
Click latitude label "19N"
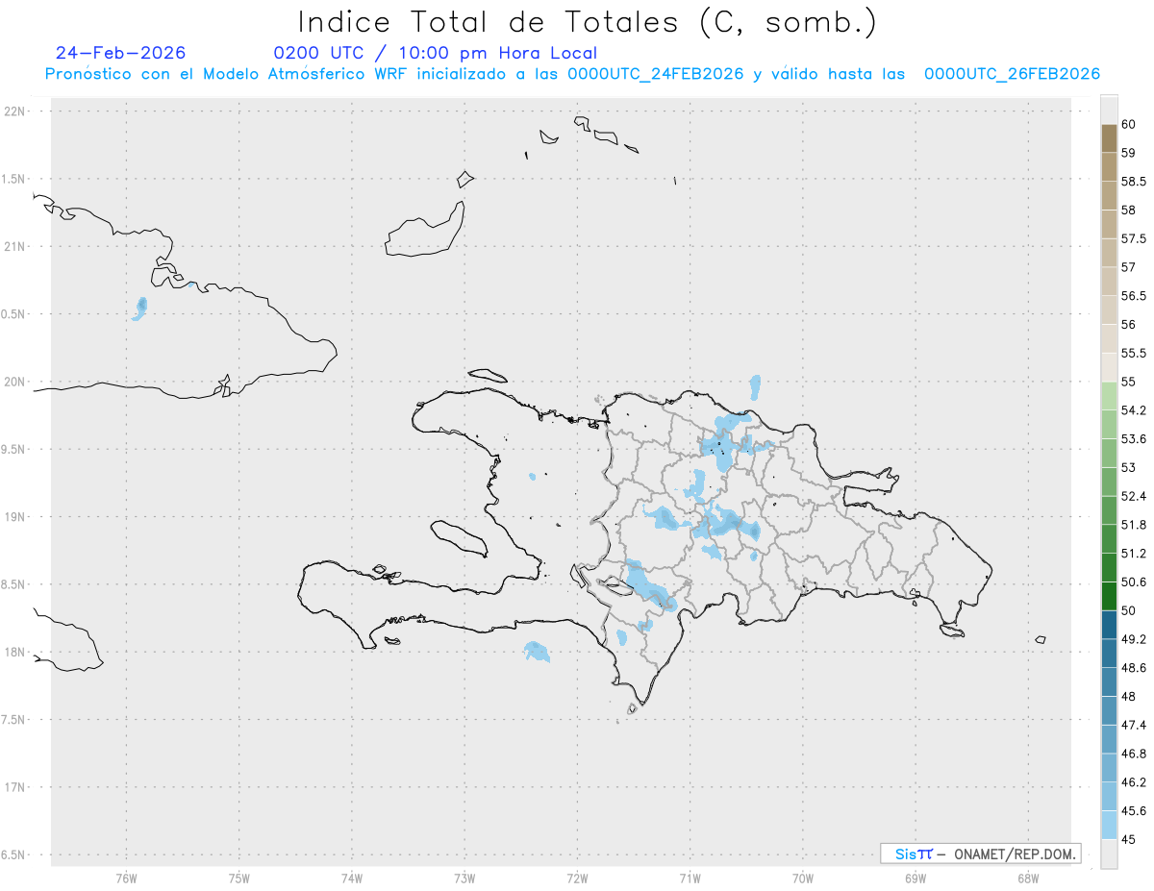[x=15, y=517]
